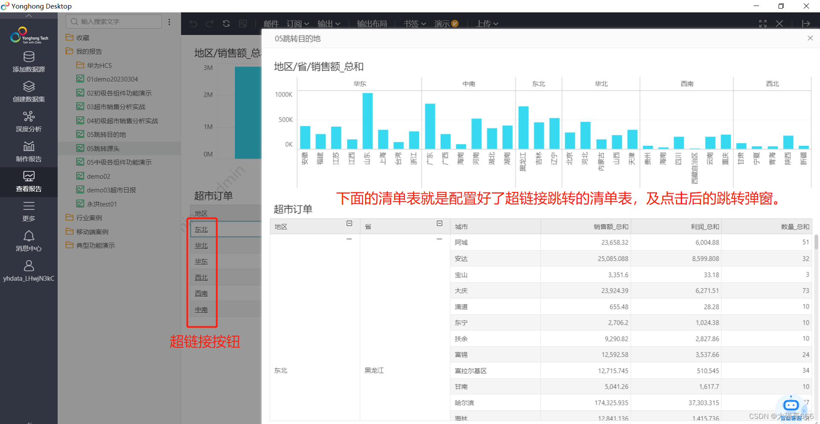The image size is (820, 424).
Task: Open report 永洪test01
Action: click(x=97, y=204)
